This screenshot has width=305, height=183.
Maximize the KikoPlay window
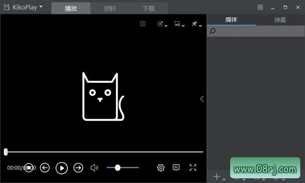coord(285,8)
